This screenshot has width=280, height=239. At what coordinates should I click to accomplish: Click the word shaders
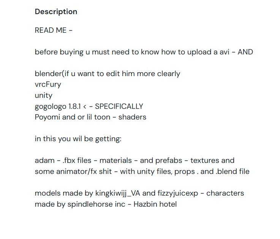point(132,117)
